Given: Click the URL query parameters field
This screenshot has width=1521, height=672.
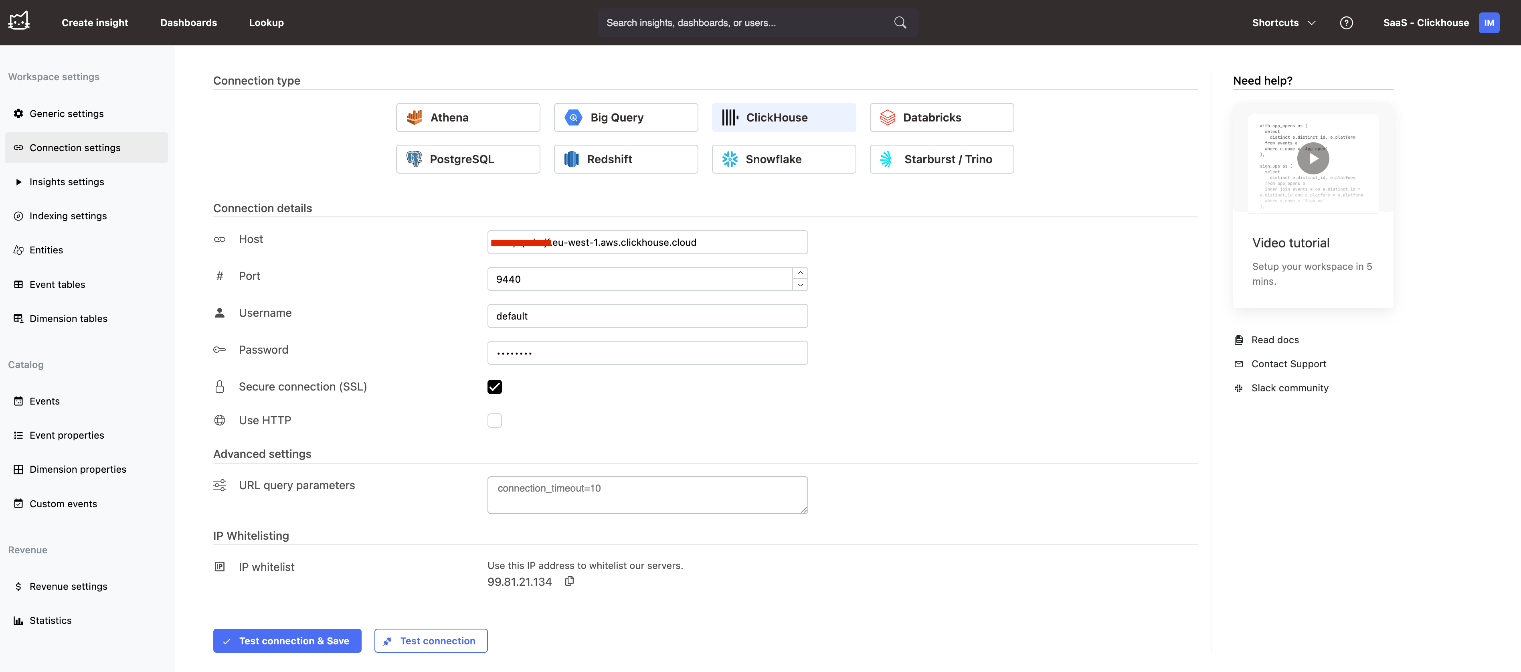Looking at the screenshot, I should point(647,495).
